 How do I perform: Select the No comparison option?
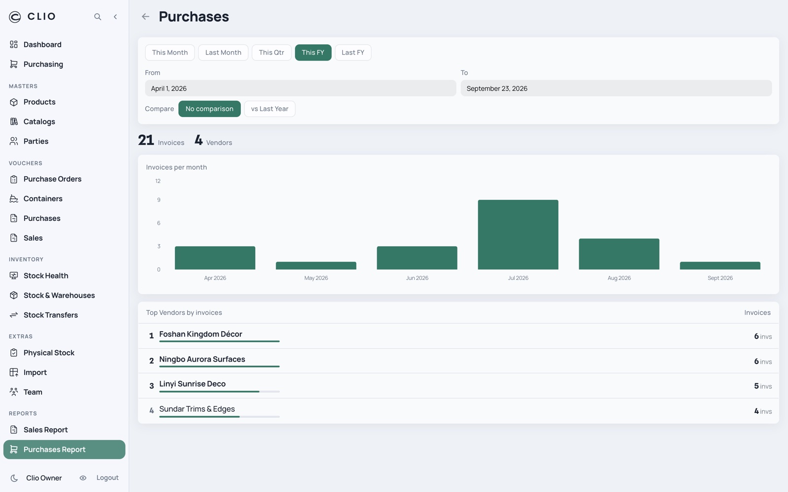[209, 109]
